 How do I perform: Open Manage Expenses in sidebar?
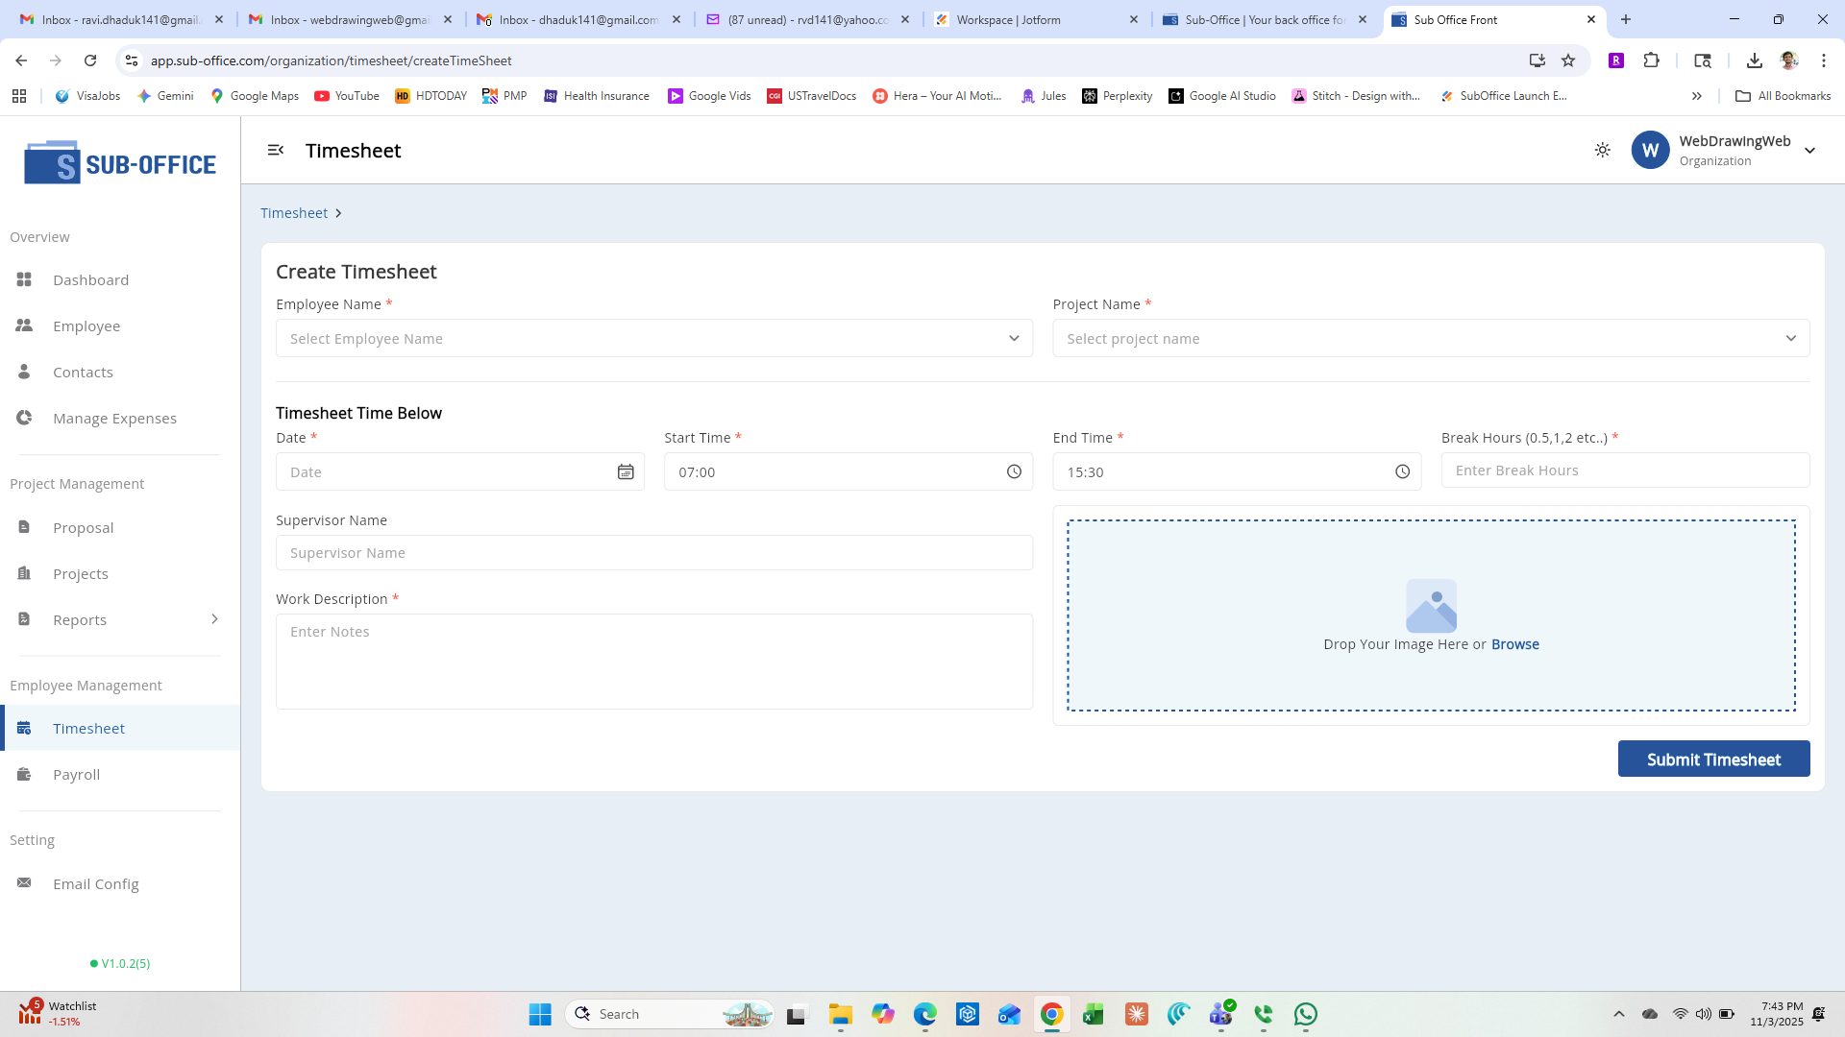click(114, 419)
